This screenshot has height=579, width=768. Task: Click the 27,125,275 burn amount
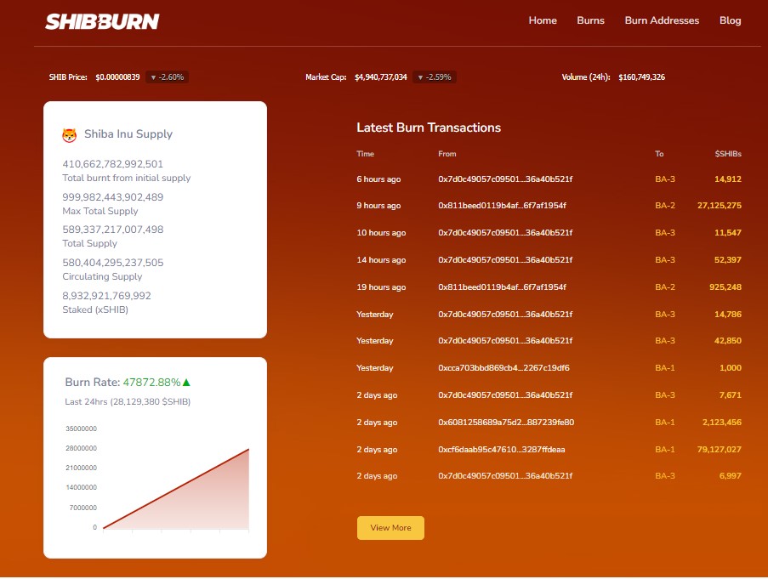(x=719, y=206)
